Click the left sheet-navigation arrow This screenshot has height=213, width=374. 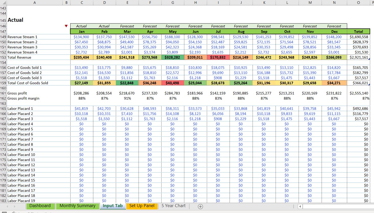pyautogui.click(x=7, y=206)
